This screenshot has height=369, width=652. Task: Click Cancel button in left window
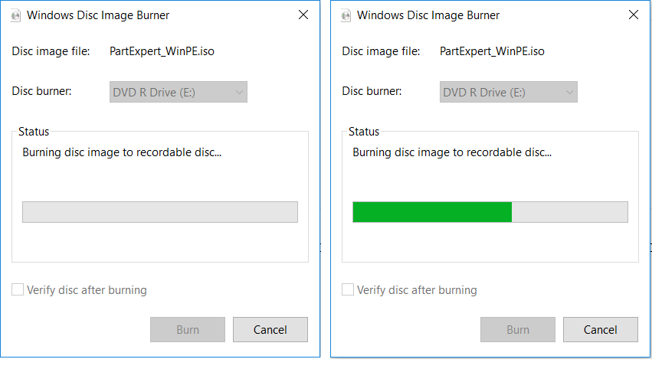[x=270, y=329]
